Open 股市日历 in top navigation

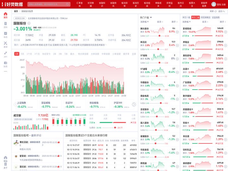point(181,4)
